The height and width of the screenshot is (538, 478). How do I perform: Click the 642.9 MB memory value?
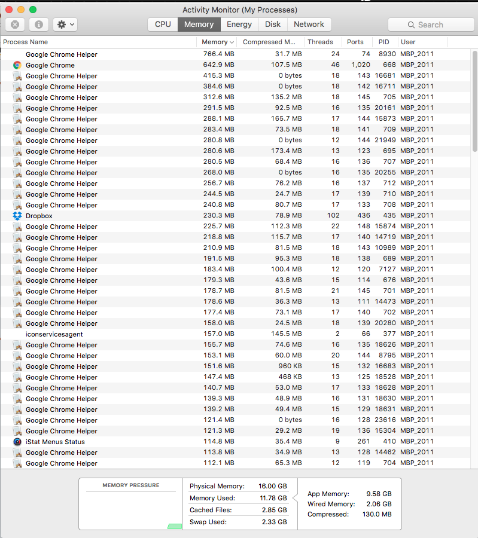pos(219,65)
